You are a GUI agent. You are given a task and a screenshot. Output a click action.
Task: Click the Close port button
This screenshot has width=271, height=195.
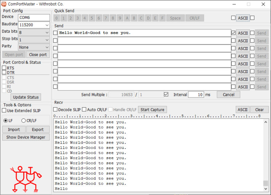tap(38, 55)
